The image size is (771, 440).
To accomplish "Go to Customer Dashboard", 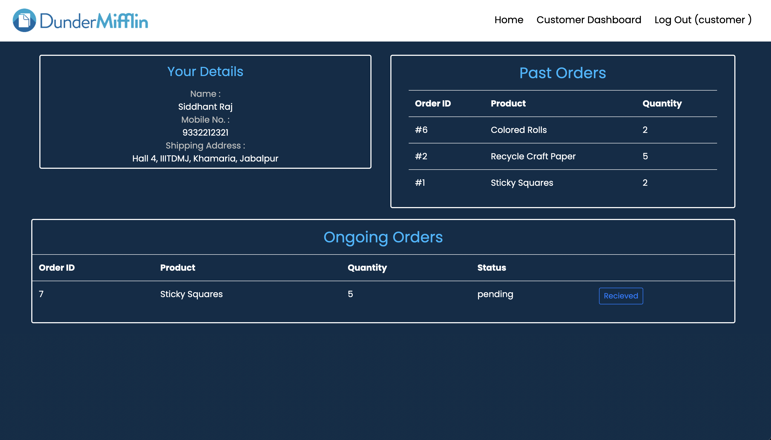I will click(588, 20).
